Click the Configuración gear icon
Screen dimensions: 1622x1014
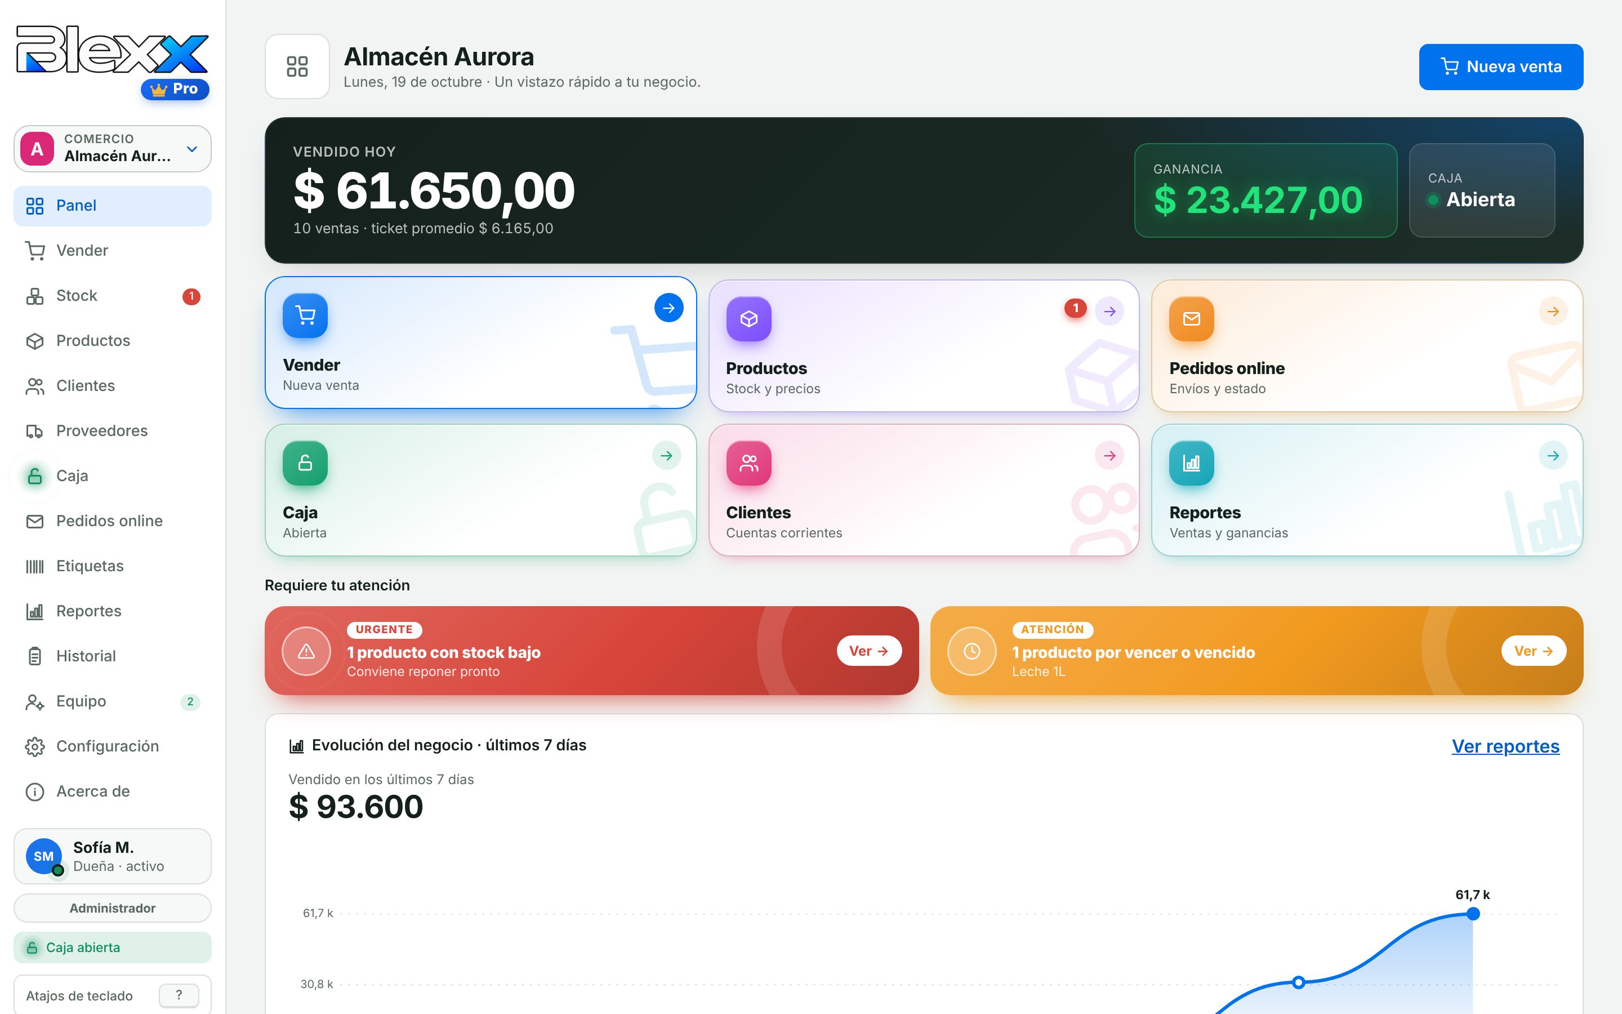[x=35, y=746]
